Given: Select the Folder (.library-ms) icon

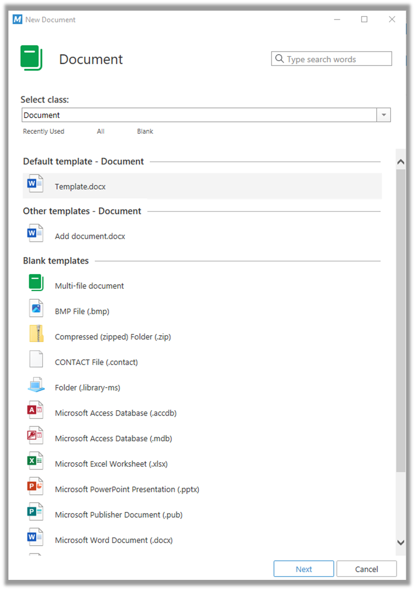Looking at the screenshot, I should tap(36, 385).
